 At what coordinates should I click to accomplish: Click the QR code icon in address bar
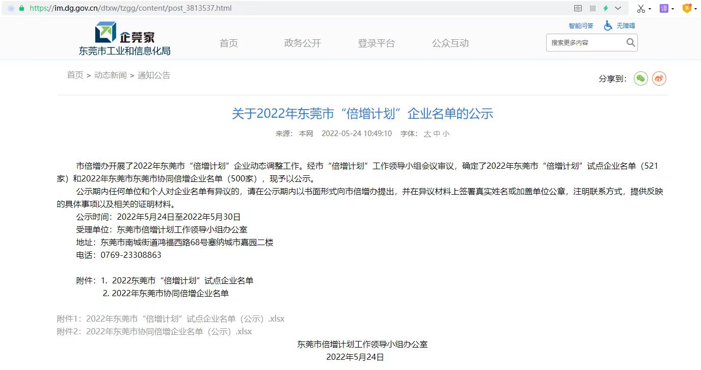pos(592,8)
